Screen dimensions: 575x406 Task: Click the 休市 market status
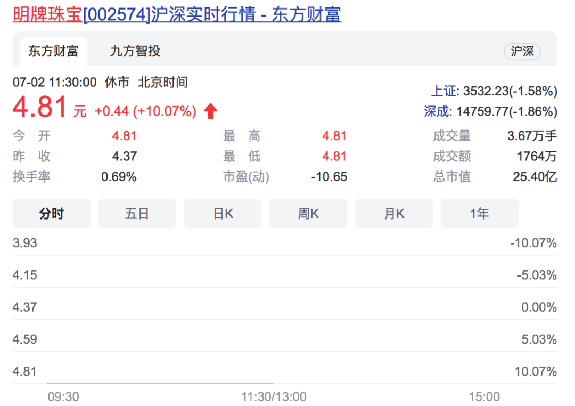(117, 82)
